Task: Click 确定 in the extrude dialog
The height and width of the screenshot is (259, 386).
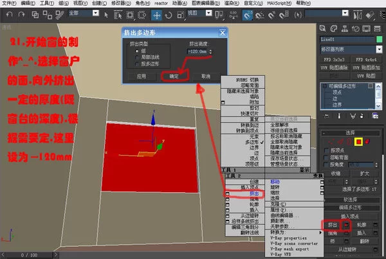Action: pyautogui.click(x=175, y=75)
